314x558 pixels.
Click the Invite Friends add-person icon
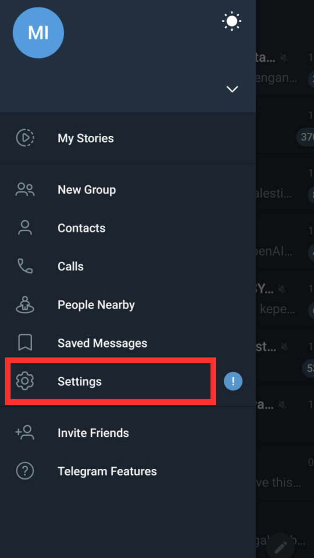coord(25,432)
